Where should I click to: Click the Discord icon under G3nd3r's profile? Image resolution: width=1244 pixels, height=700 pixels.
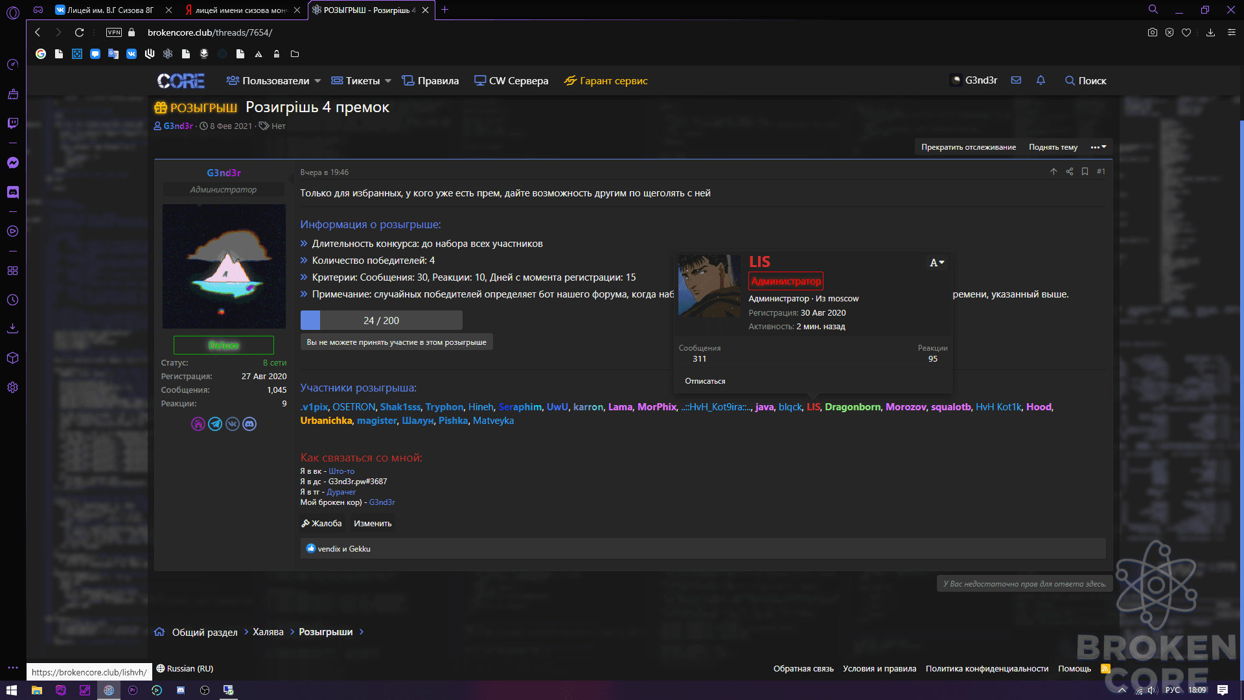coord(249,424)
